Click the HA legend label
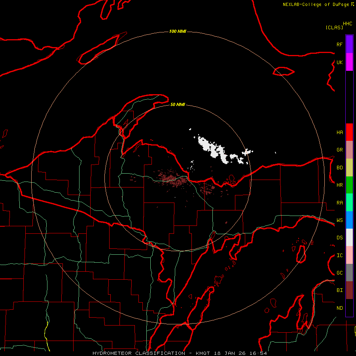The height and width of the screenshot is (356, 356). point(339,132)
